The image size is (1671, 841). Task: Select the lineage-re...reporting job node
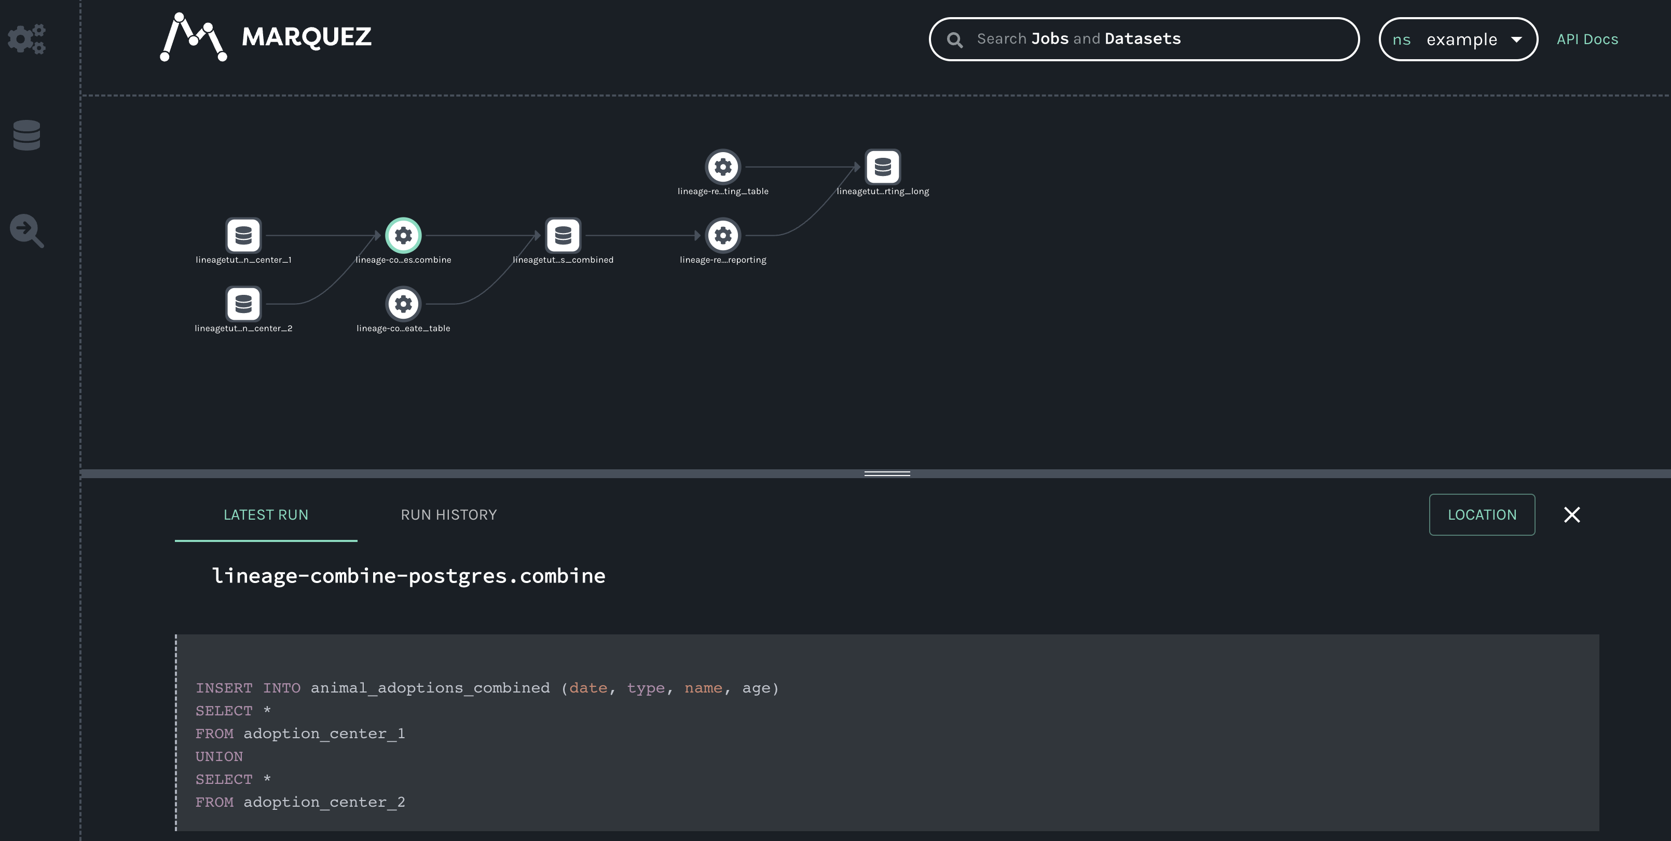point(722,236)
